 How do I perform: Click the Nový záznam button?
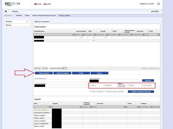tap(44, 73)
